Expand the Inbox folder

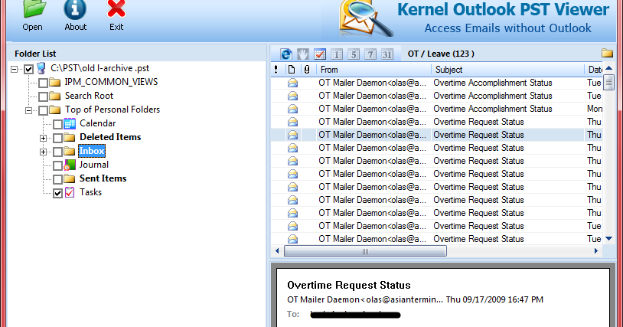click(x=44, y=152)
